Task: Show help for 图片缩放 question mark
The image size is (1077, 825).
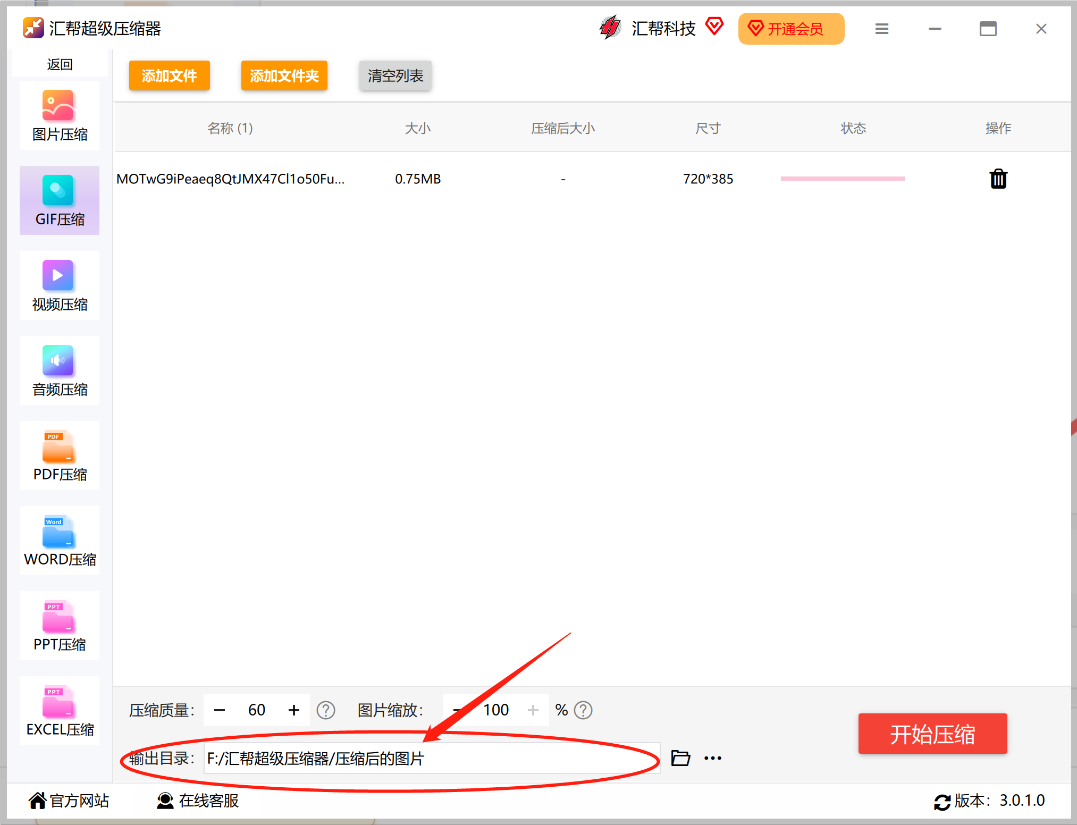Action: pyautogui.click(x=583, y=710)
